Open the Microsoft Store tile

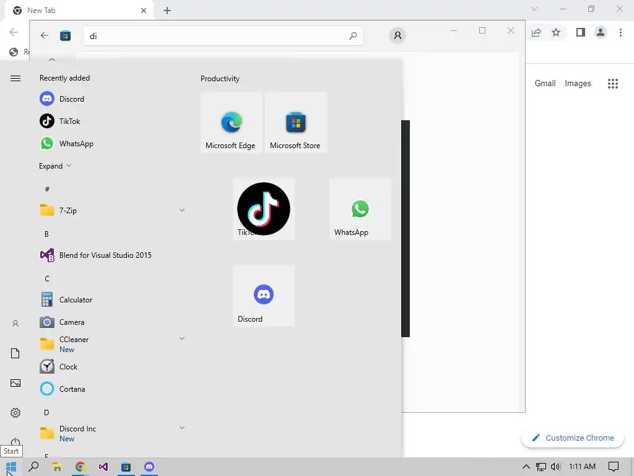(295, 122)
